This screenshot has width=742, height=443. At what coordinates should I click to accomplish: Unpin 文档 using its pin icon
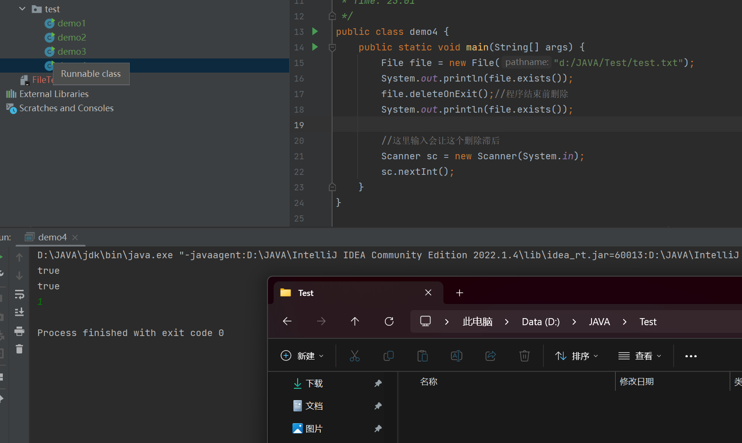[x=378, y=406]
